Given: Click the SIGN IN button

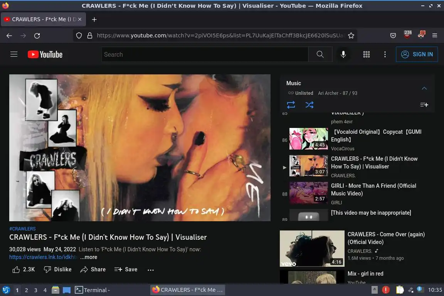Looking at the screenshot, I should (417, 54).
